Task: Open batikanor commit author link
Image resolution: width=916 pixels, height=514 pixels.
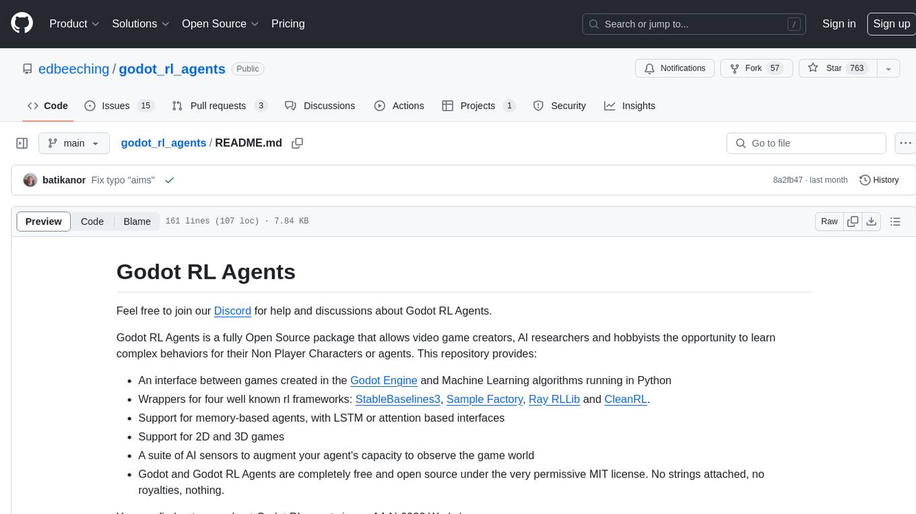Action: tap(64, 180)
